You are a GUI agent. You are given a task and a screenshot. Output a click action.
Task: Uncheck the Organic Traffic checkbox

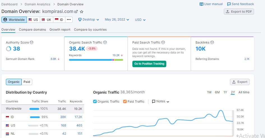point(95,101)
